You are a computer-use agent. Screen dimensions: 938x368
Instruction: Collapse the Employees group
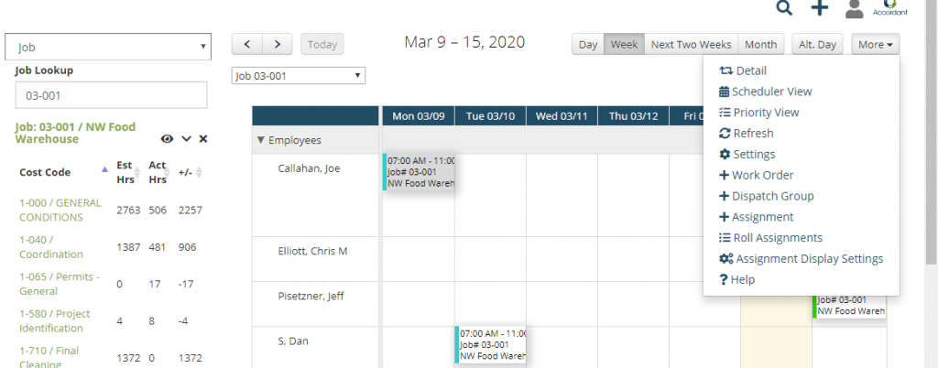point(260,140)
